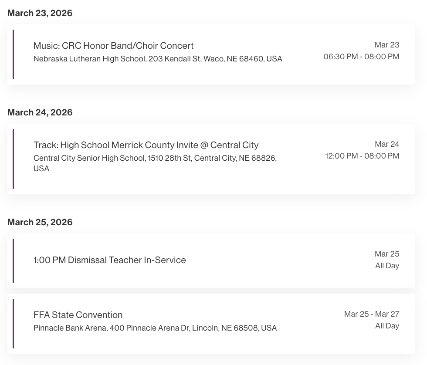Viewport: 427px width, 365px height.
Task: Click the Mar 24 date label
Action: [x=387, y=144]
